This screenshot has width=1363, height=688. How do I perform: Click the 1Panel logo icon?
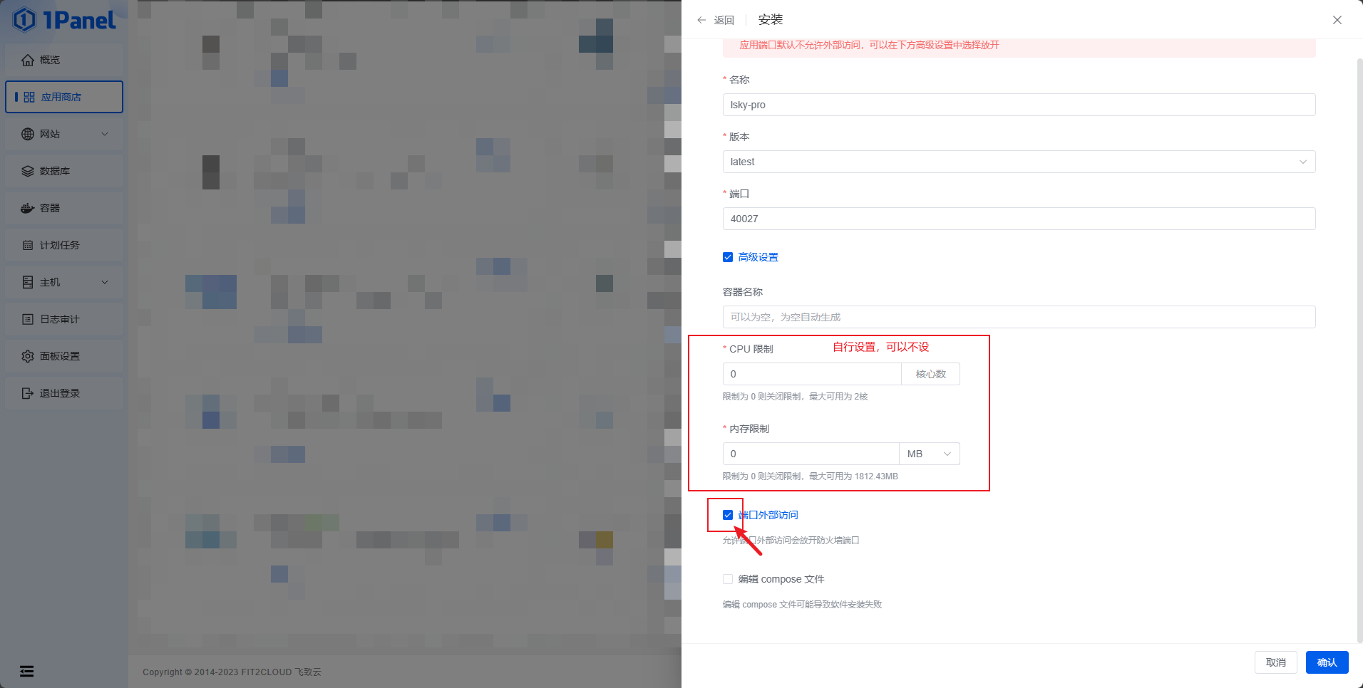(24, 20)
